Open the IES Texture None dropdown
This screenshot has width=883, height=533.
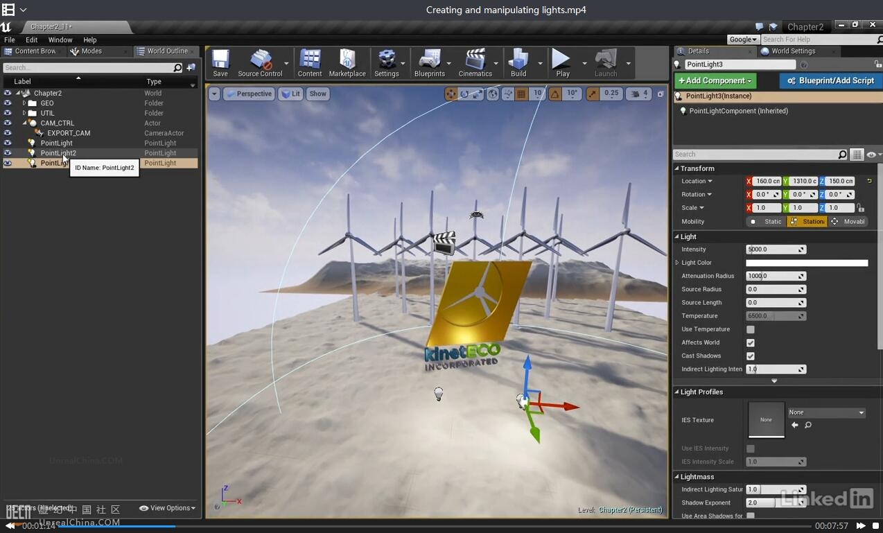[827, 412]
